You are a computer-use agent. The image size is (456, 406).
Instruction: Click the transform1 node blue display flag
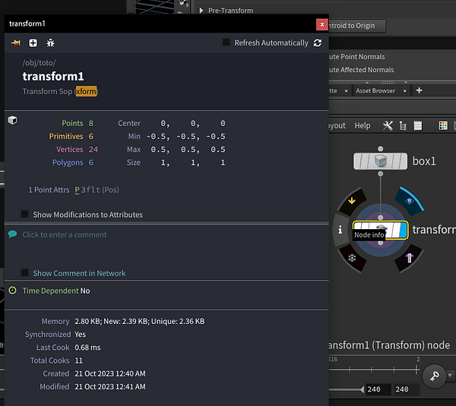403,230
